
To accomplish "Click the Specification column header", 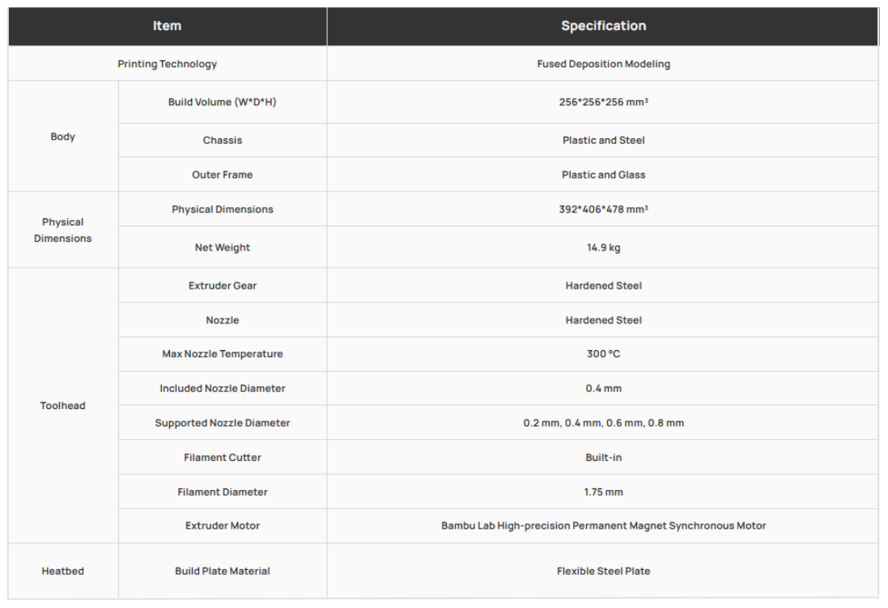I will click(x=603, y=26).
